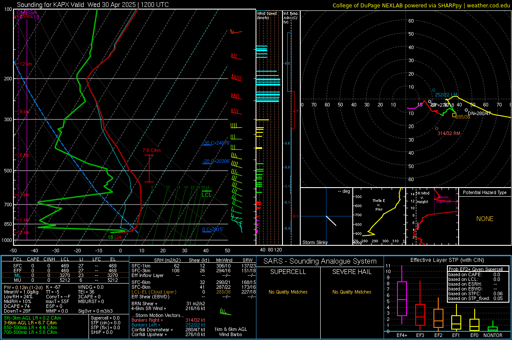
Task: Click the 'SHIP = 0.0' value
Action: [x=102, y=332]
